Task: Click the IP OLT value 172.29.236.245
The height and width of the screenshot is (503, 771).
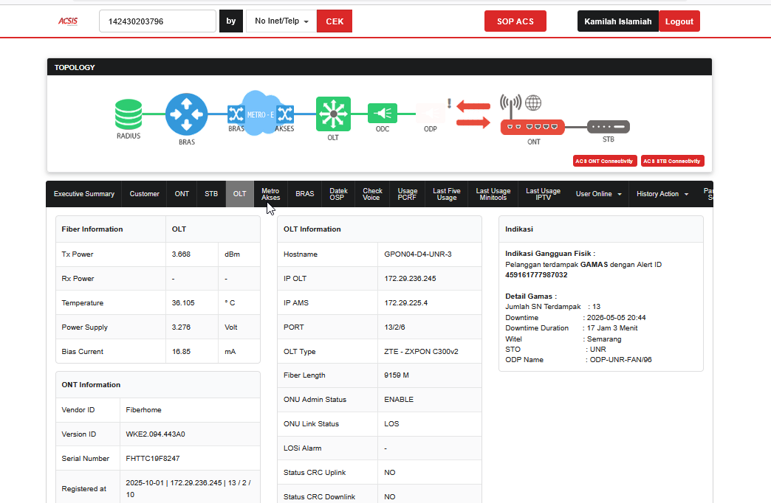Action: click(410, 279)
